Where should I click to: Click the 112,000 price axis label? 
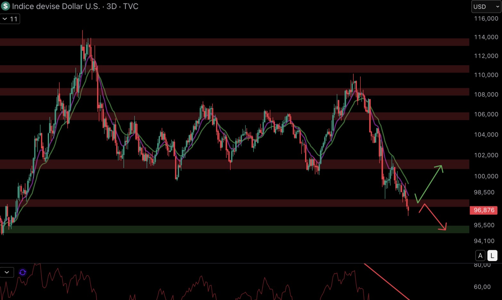(x=486, y=56)
